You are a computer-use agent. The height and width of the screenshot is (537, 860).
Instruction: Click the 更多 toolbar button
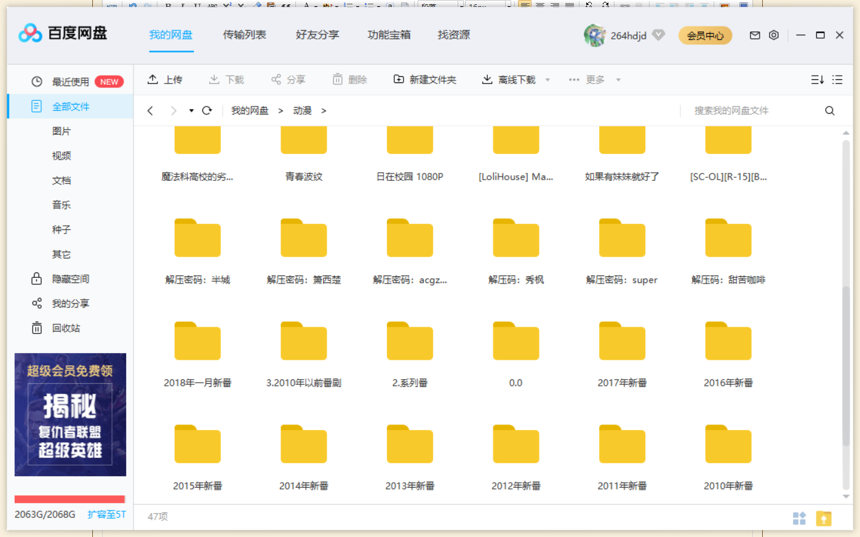pyautogui.click(x=587, y=79)
